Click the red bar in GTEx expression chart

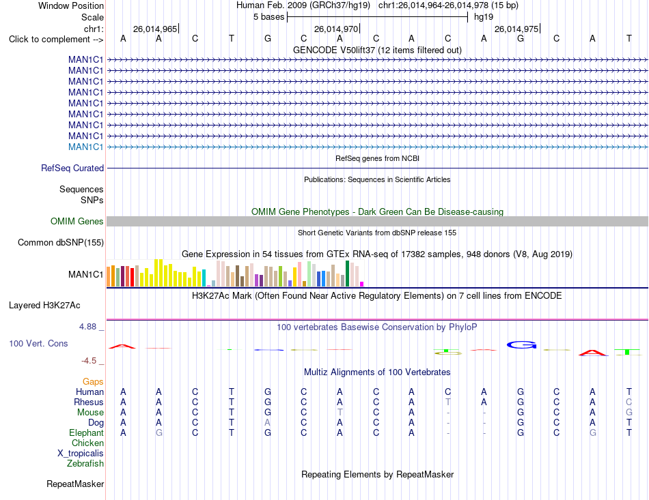click(x=132, y=277)
